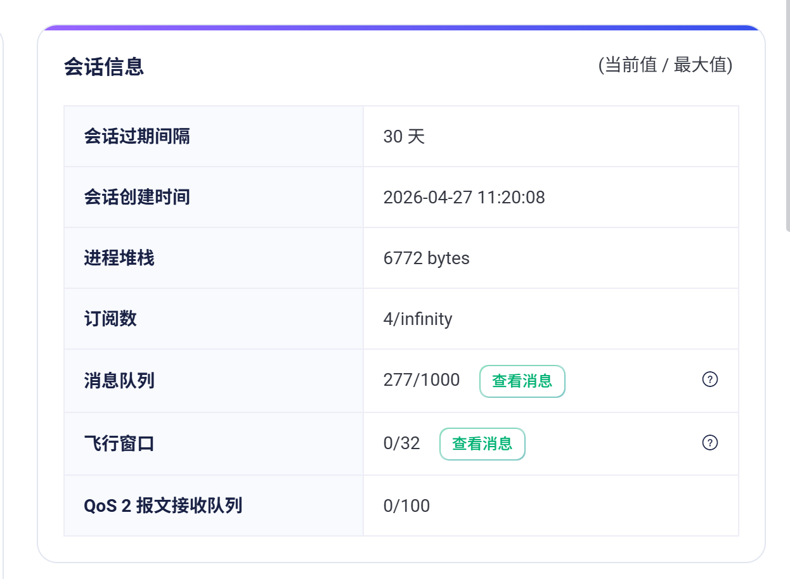The height and width of the screenshot is (579, 790).
Task: Click the 6772 bytes value
Action: (426, 258)
